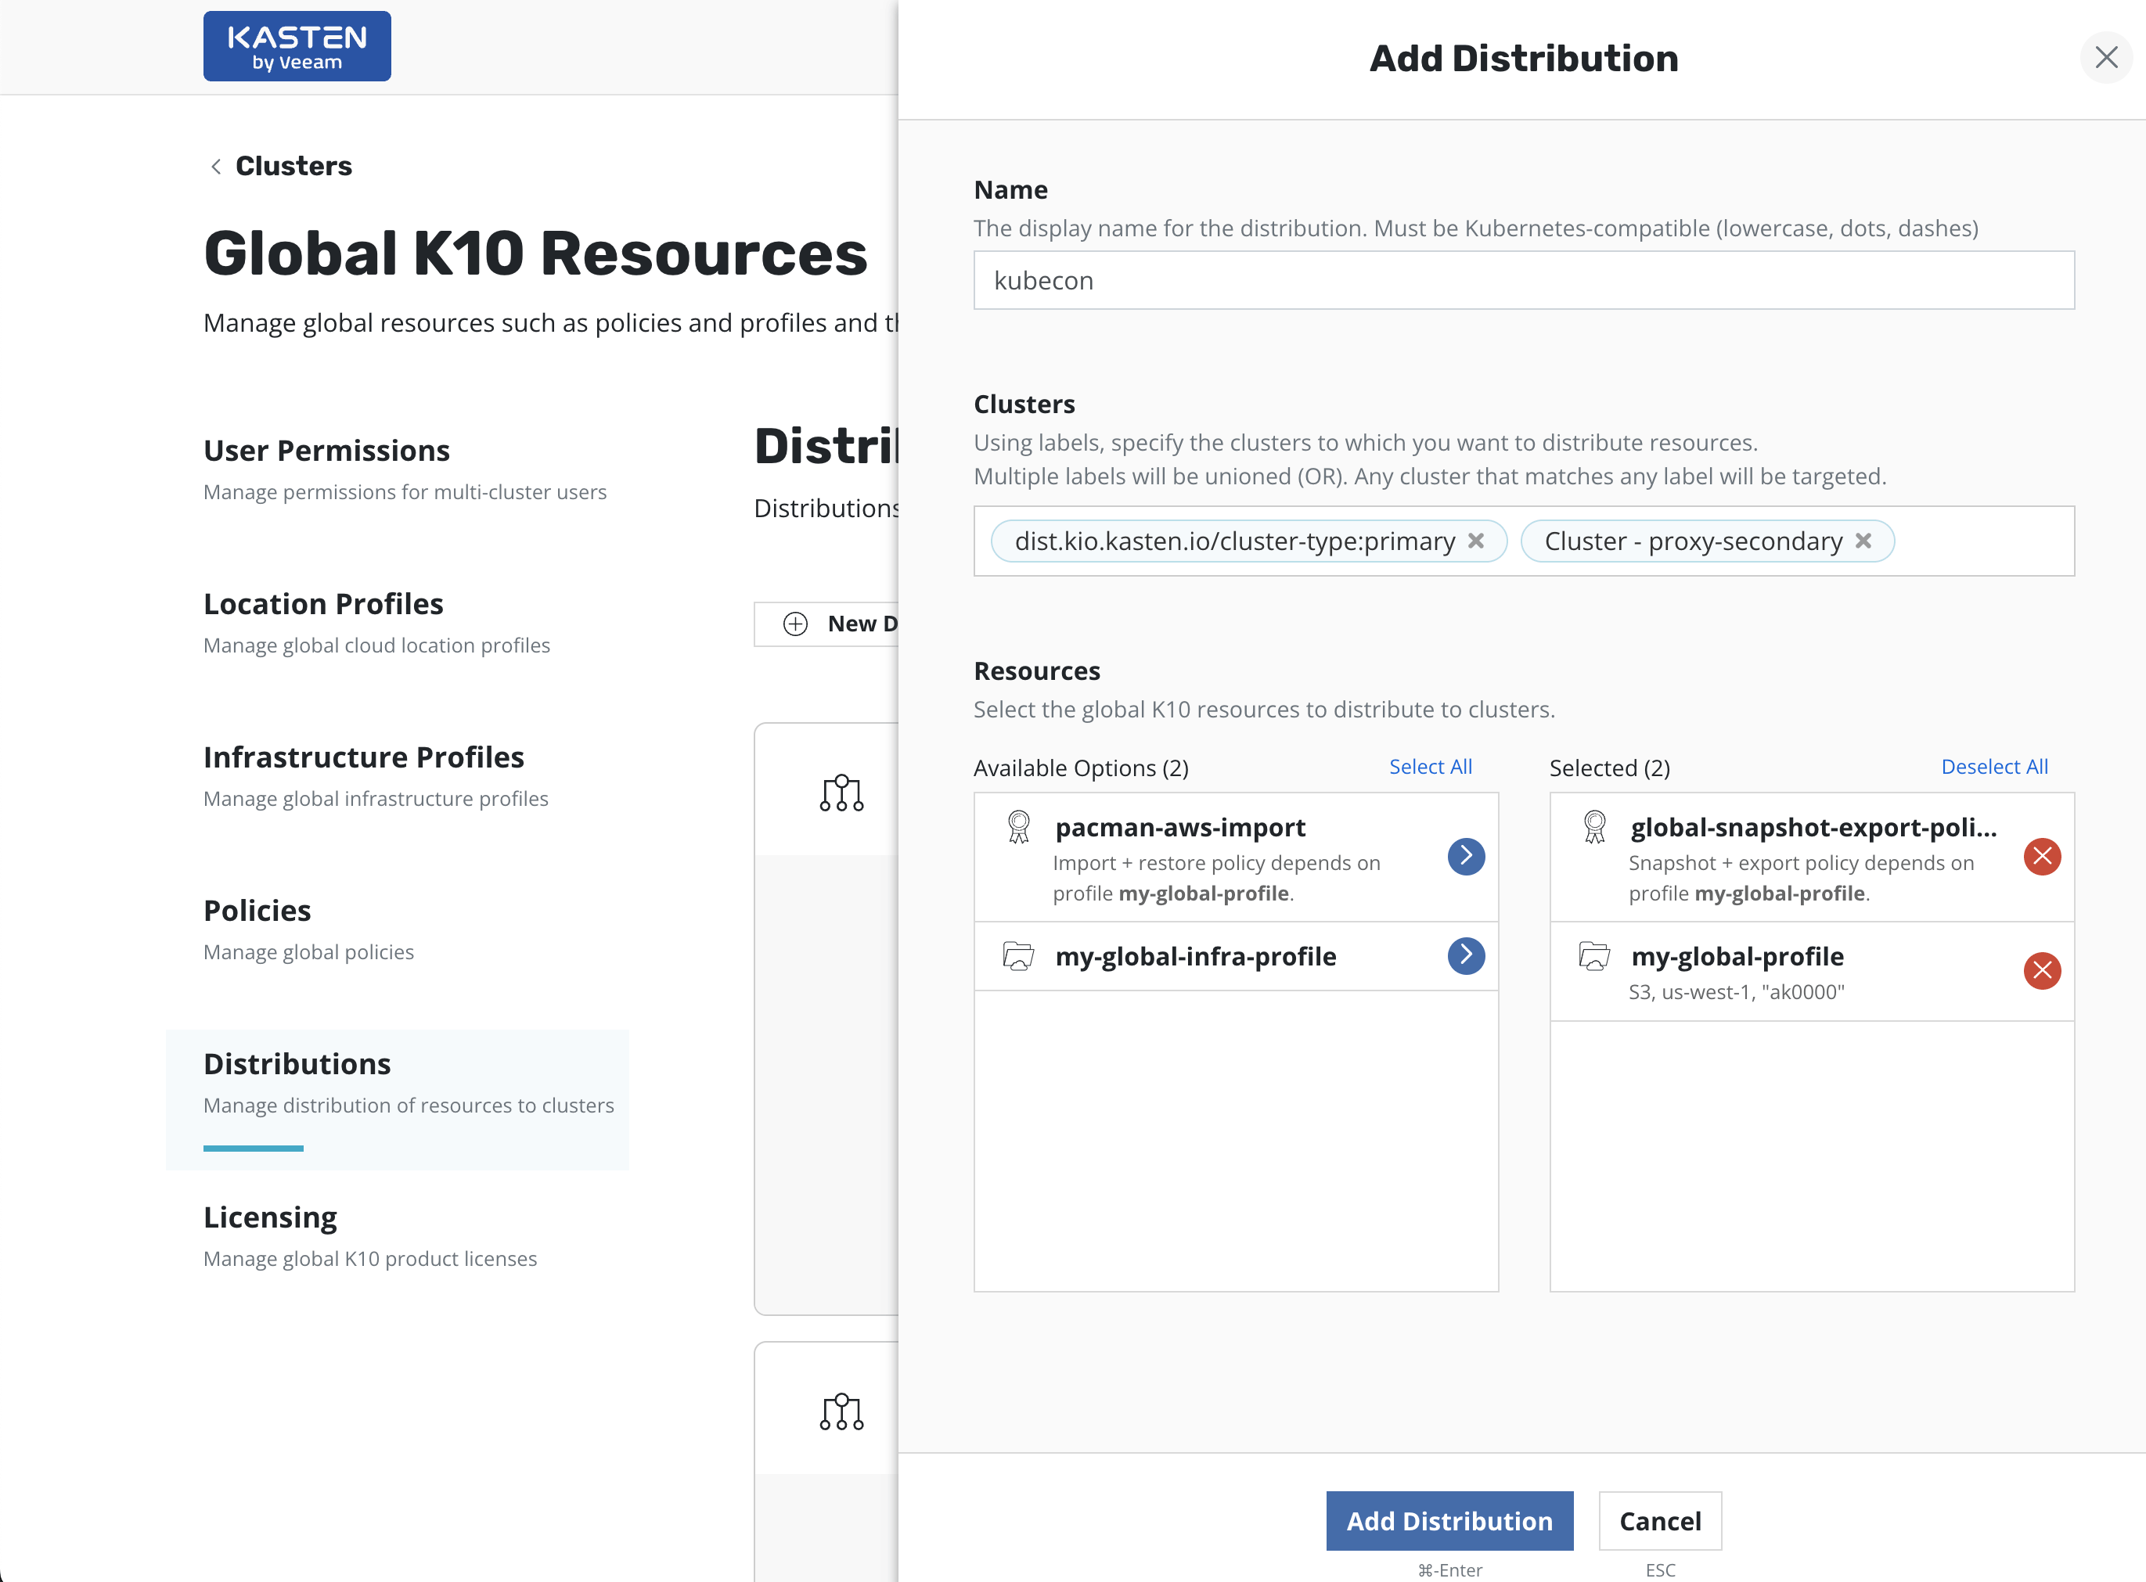2146x1582 pixels.
Task: Remove global-snapshot-export policy with red X
Action: [2042, 856]
